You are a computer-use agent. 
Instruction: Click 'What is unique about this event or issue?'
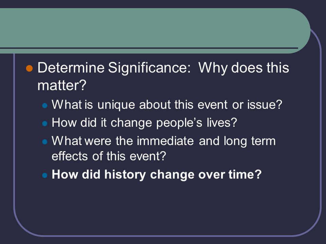point(167,105)
